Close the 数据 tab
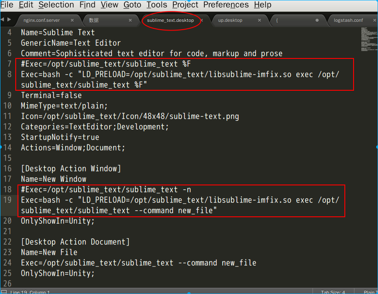The height and width of the screenshot is (294, 378). tap(130, 20)
